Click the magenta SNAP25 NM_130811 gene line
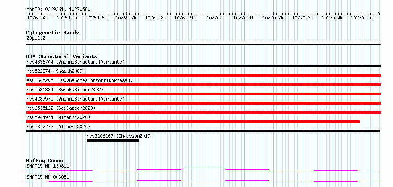393x187 pixels. coord(203,170)
